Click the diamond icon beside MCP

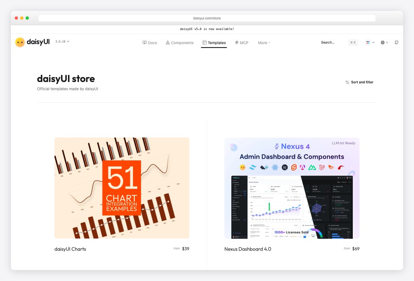[x=237, y=43]
